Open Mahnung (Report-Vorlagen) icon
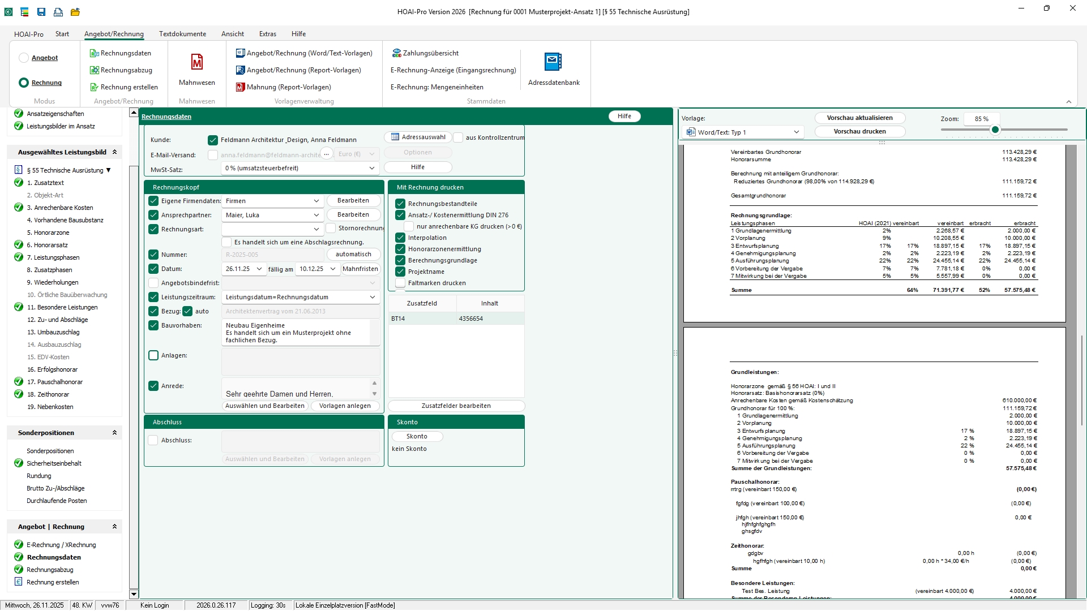The image size is (1087, 611). click(x=240, y=87)
